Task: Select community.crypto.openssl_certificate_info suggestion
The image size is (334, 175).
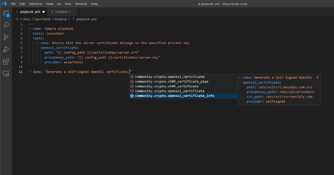Action: click(x=174, y=96)
